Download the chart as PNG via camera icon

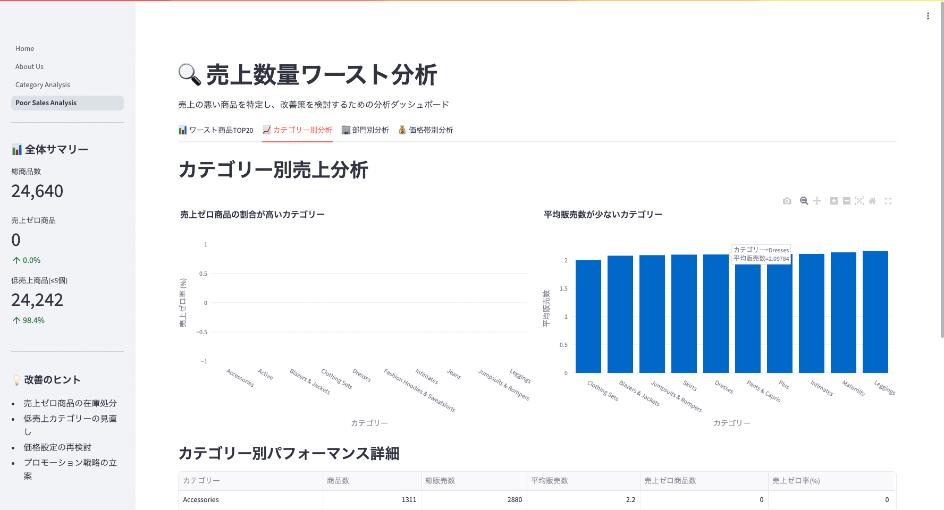pyautogui.click(x=787, y=201)
